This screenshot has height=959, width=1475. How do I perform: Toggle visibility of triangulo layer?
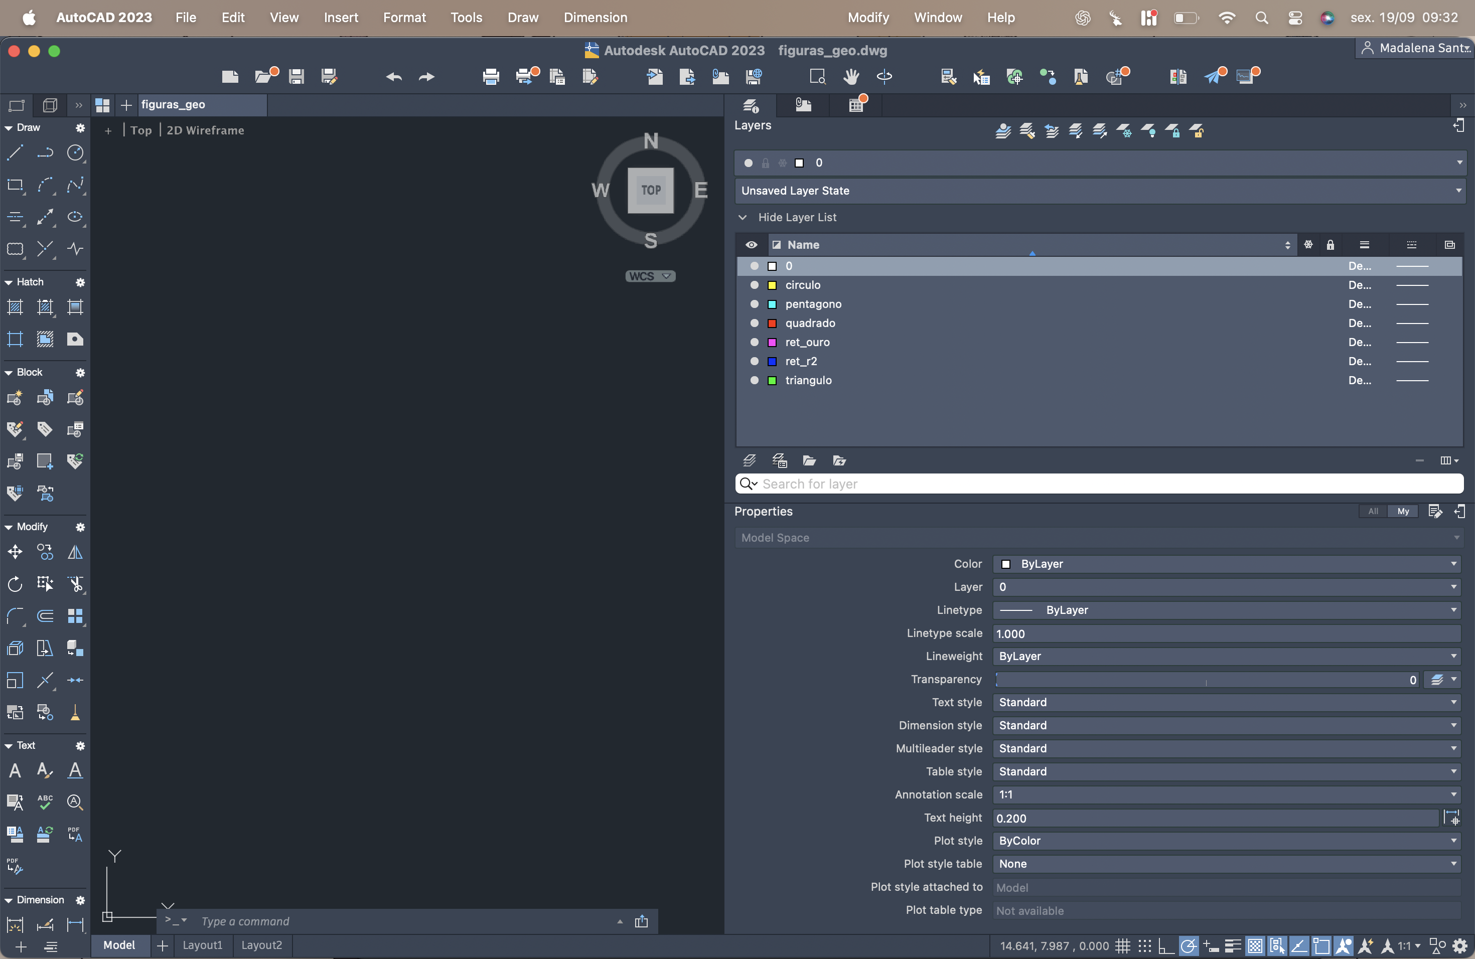[x=754, y=380]
